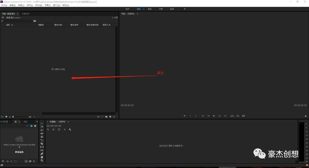Image resolution: width=309 pixels, height=168 pixels.
Task: Click Go to In point button
Action: click(203, 116)
